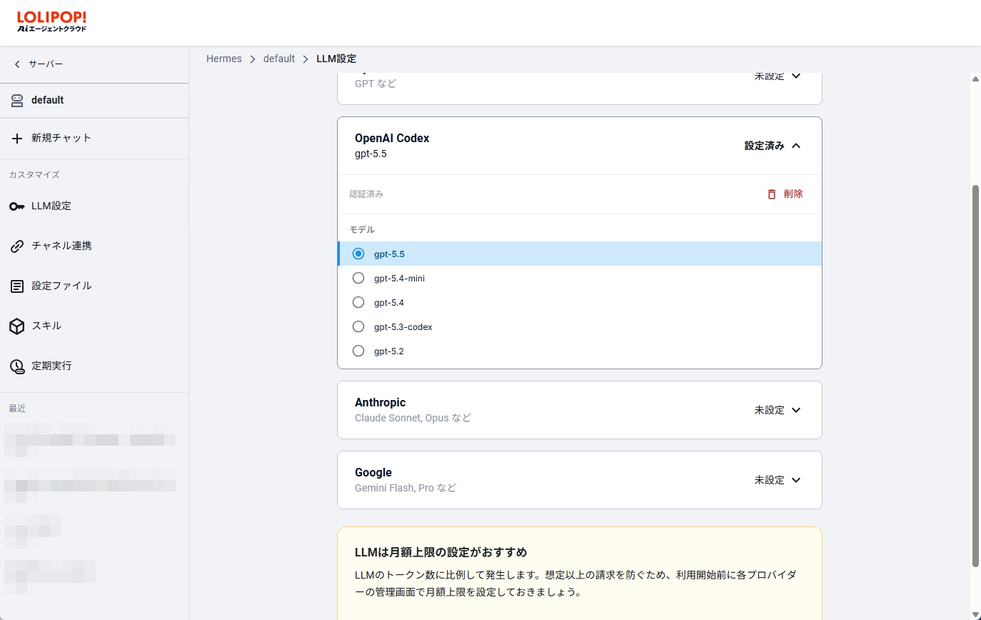
Task: Click the Claude Sonnet, Opus など subtitle
Action: (x=413, y=418)
